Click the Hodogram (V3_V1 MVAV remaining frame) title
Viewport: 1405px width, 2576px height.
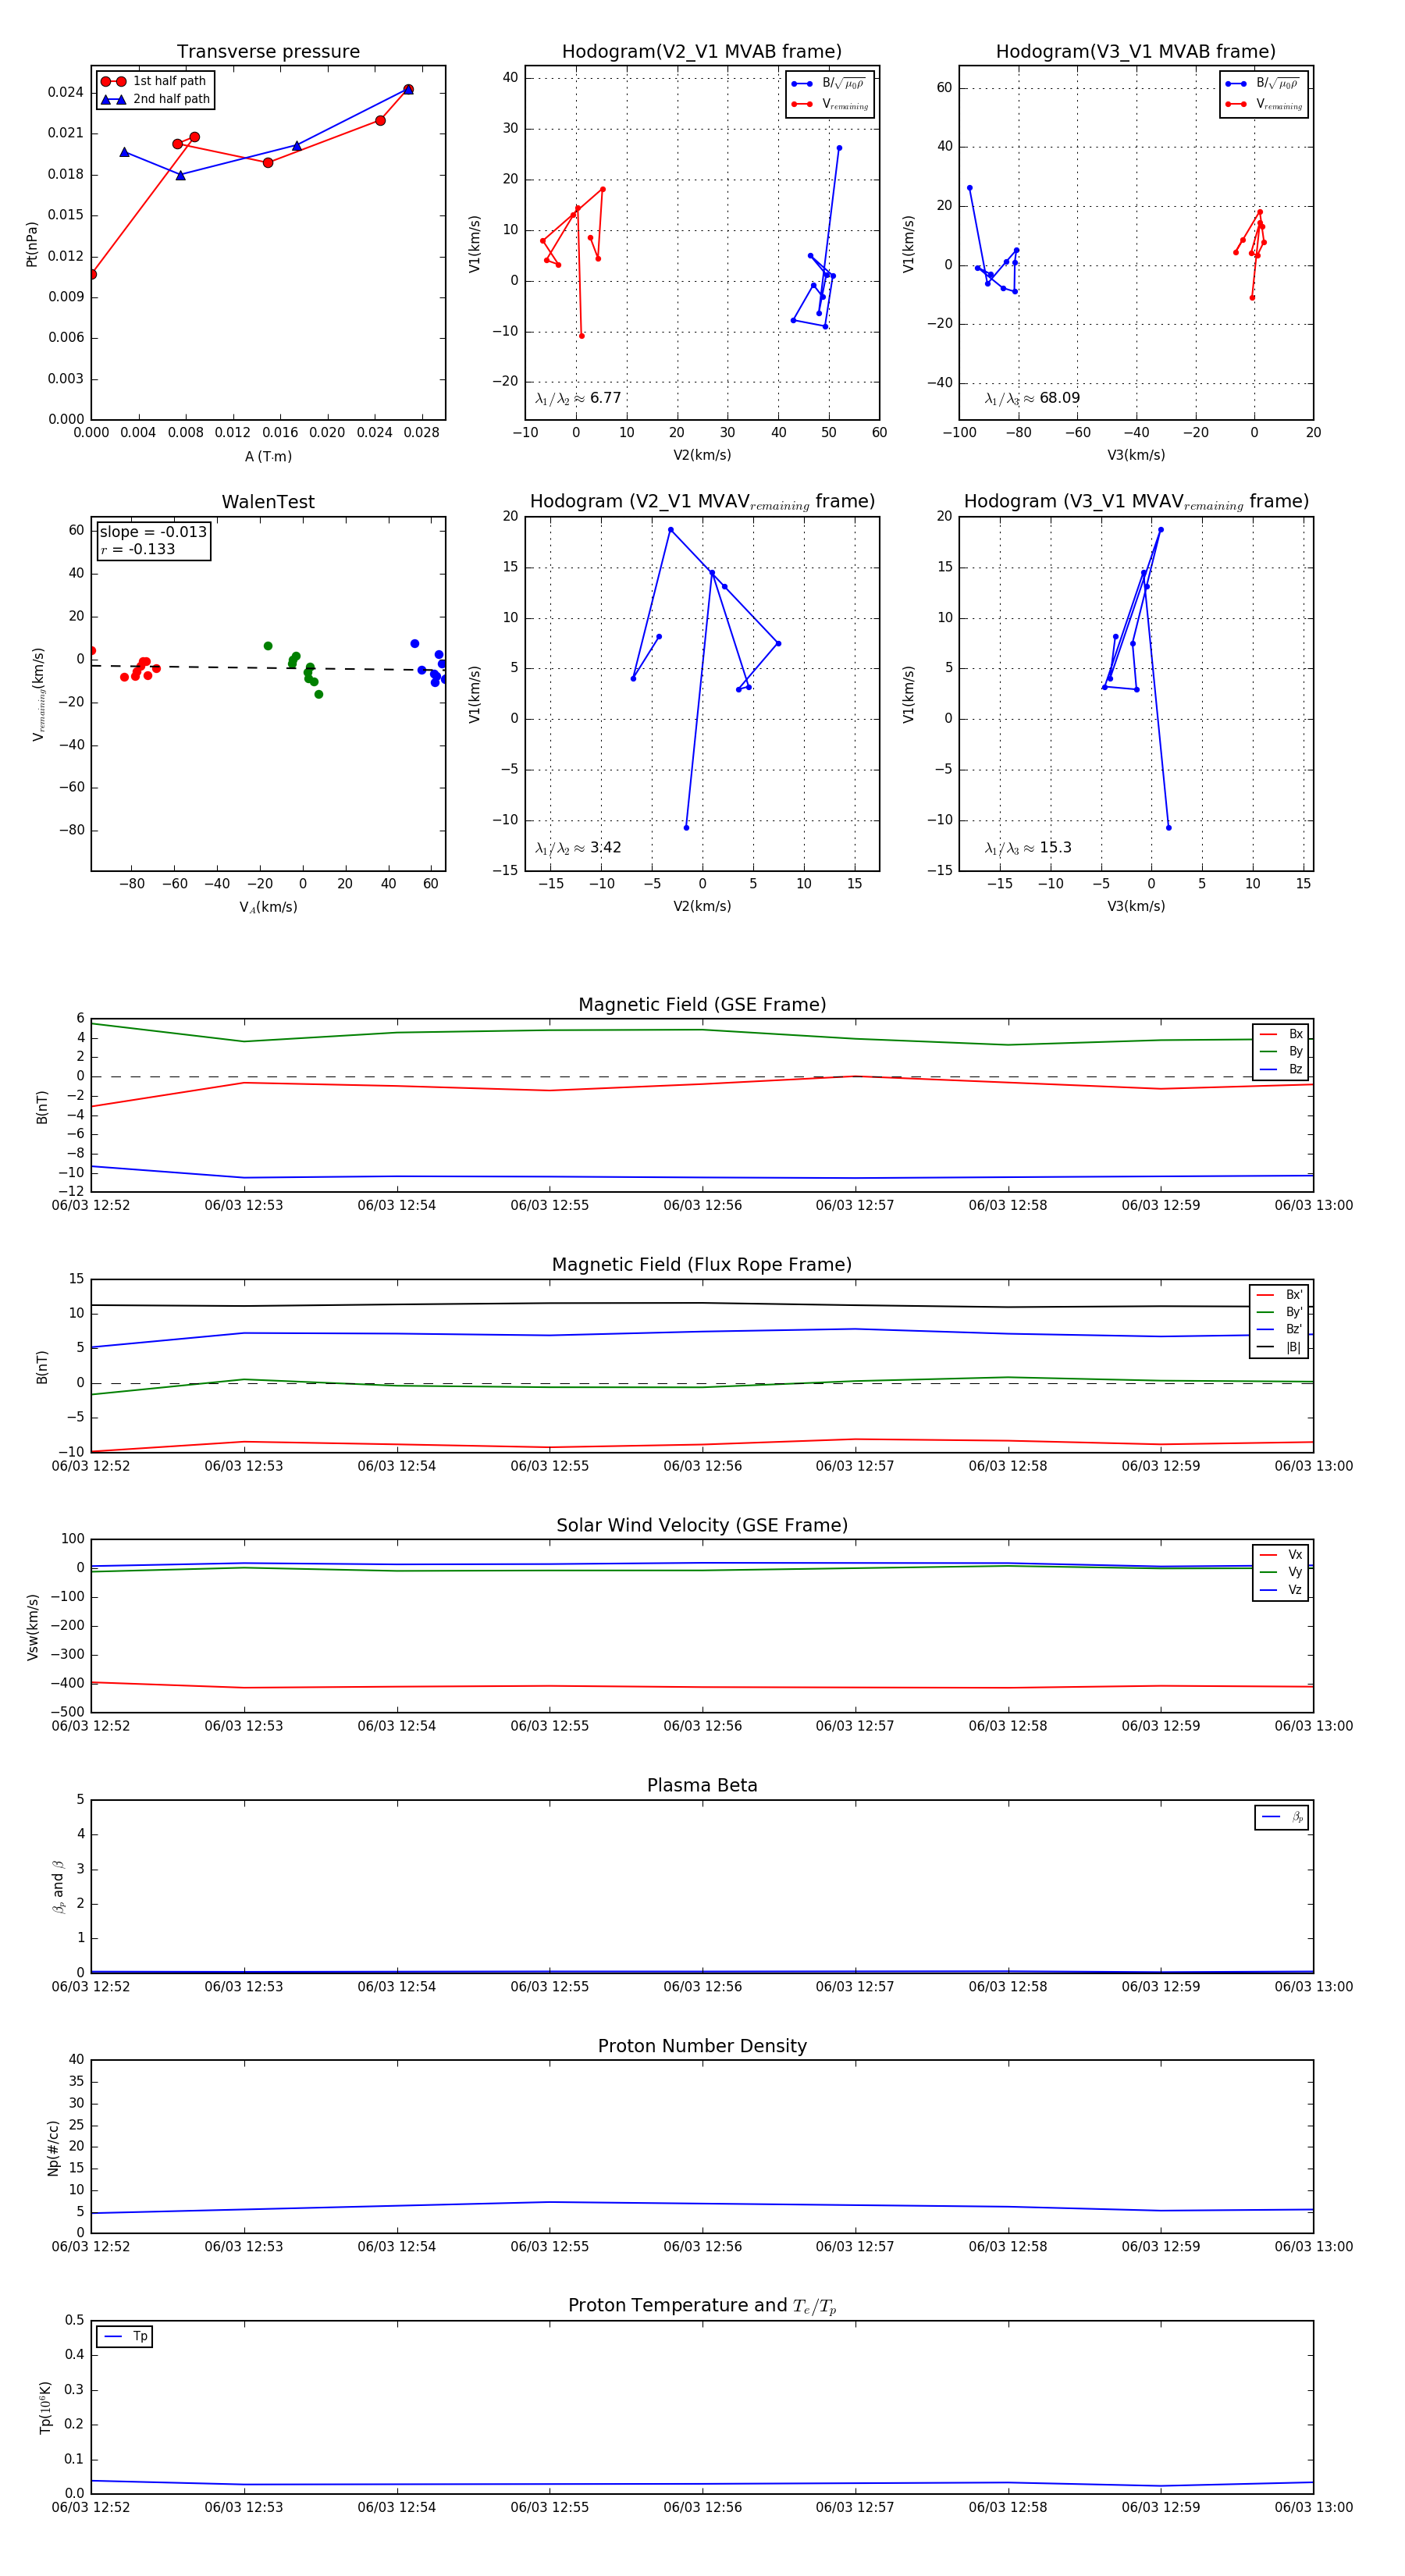pyautogui.click(x=1136, y=502)
